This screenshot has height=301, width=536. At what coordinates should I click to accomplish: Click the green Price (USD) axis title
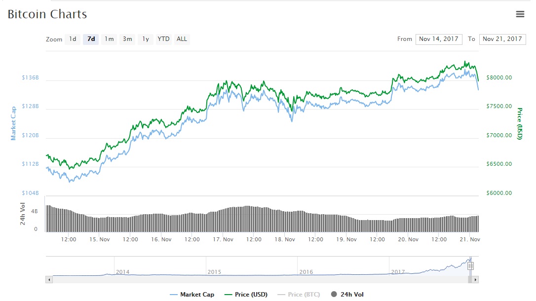pos(520,124)
